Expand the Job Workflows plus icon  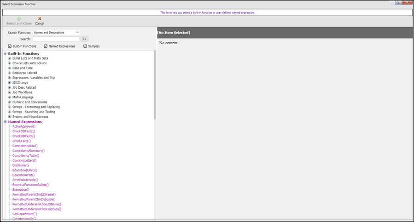pyautogui.click(x=9, y=92)
